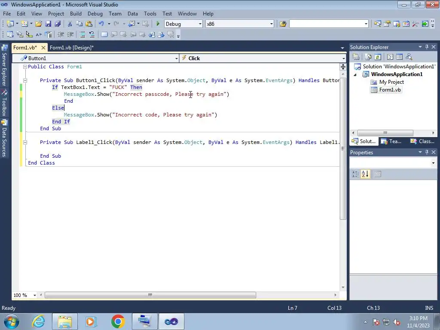Image resolution: width=440 pixels, height=330 pixels.
Task: Click View Class Diagram icon in Solution Explorer
Action: tap(409, 57)
